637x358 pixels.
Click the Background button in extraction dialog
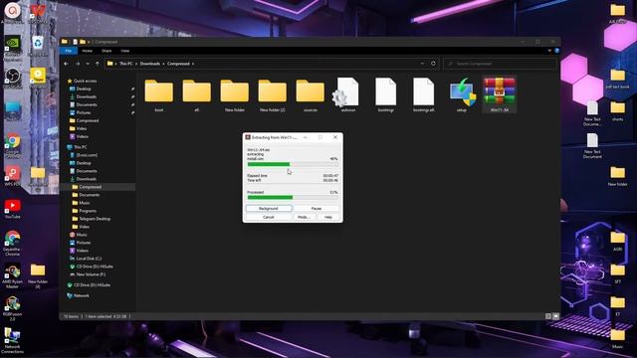click(269, 208)
